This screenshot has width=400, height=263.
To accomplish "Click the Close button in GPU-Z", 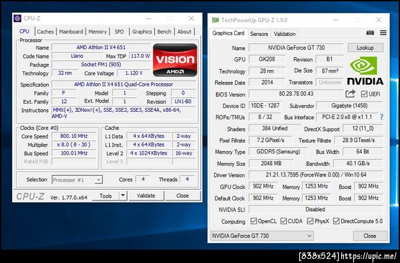I will point(370,236).
